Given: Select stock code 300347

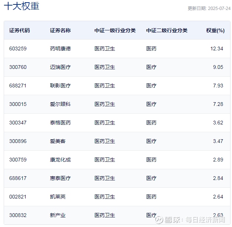Looking at the screenshot, I should pos(18,123).
